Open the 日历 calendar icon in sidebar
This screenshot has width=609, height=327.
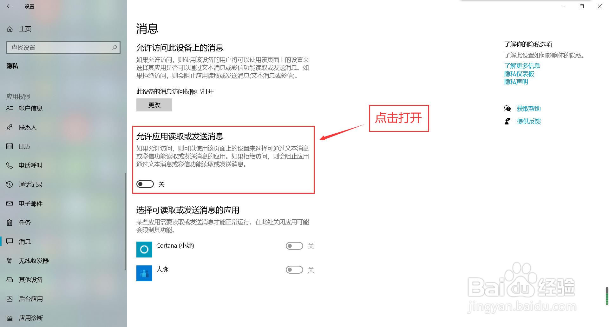click(10, 146)
